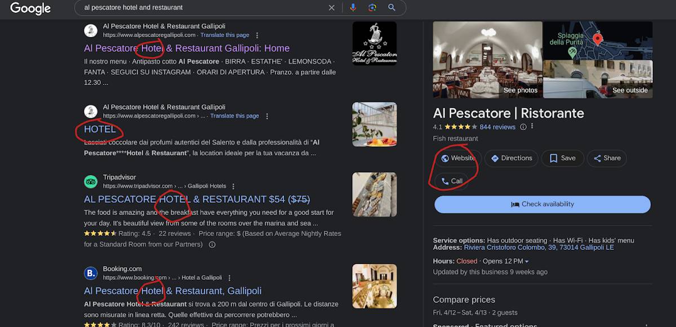Click the info icon beside reviews
The width and height of the screenshot is (676, 327).
[x=523, y=127]
